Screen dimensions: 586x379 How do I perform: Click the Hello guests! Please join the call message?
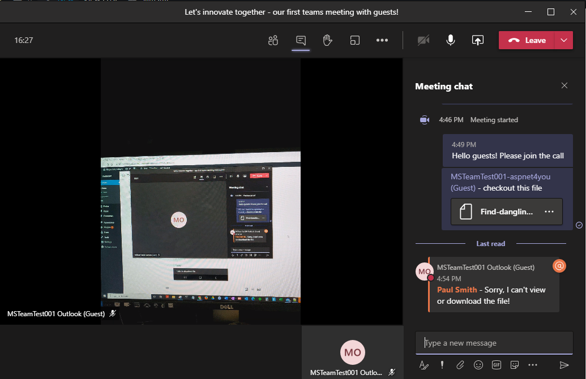coord(507,150)
